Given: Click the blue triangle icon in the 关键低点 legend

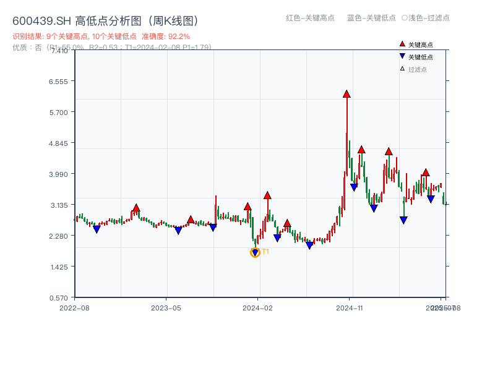Looking at the screenshot, I should (402, 56).
